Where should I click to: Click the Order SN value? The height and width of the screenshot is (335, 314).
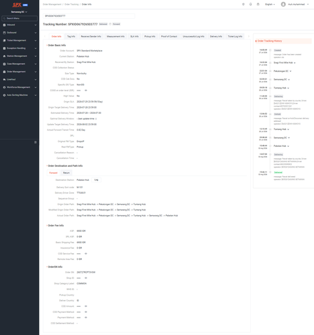(86, 273)
